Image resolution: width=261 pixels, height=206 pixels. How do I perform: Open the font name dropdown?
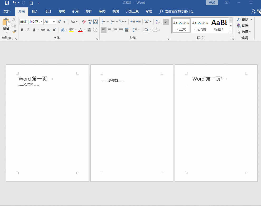tap(42, 22)
